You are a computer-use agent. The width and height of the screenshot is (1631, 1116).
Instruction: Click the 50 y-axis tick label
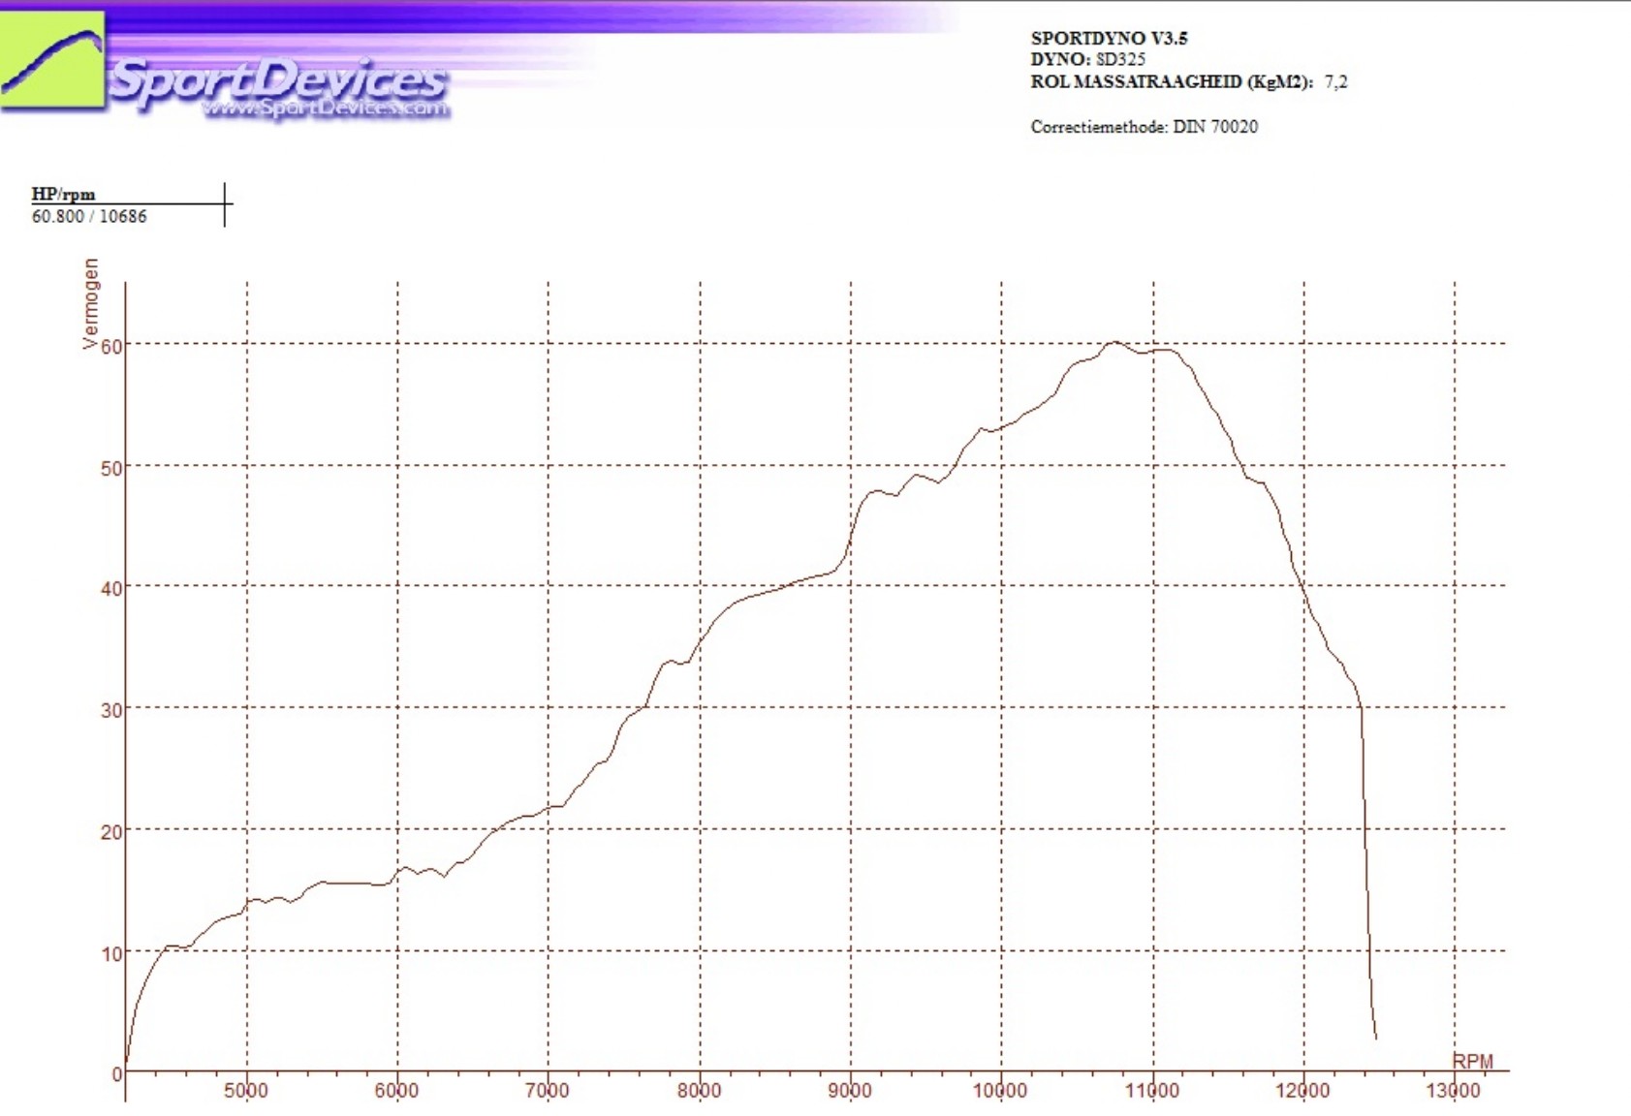[x=111, y=469]
